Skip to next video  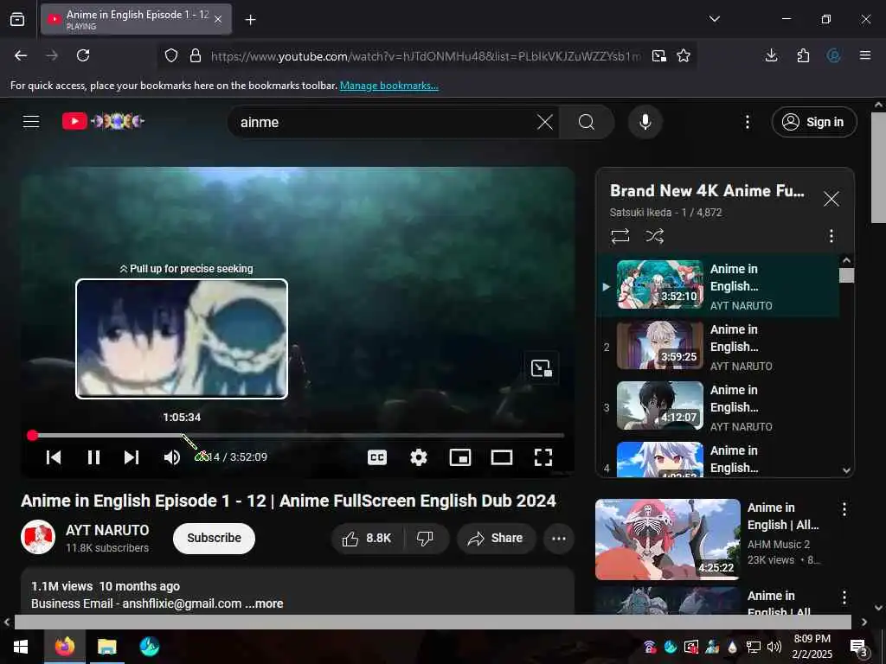pyautogui.click(x=132, y=457)
